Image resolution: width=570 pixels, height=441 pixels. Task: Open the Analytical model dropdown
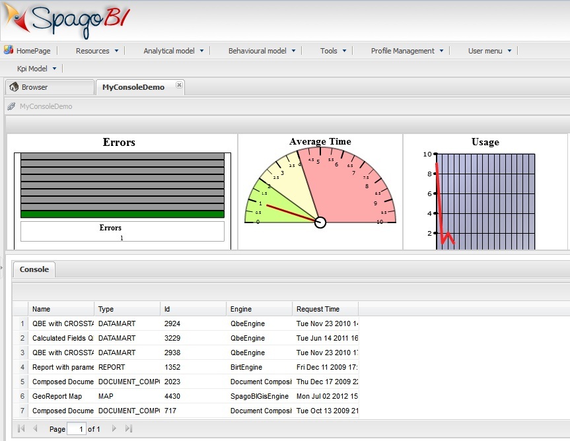coord(174,51)
